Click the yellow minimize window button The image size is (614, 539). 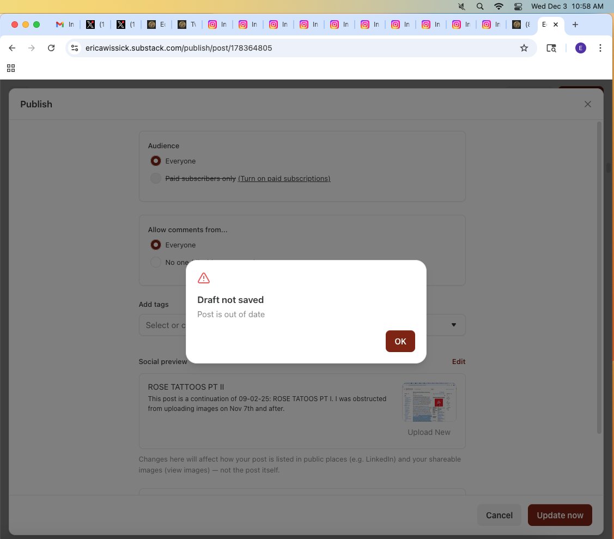tap(26, 25)
